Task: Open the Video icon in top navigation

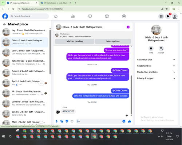Action: [x=90, y=16]
